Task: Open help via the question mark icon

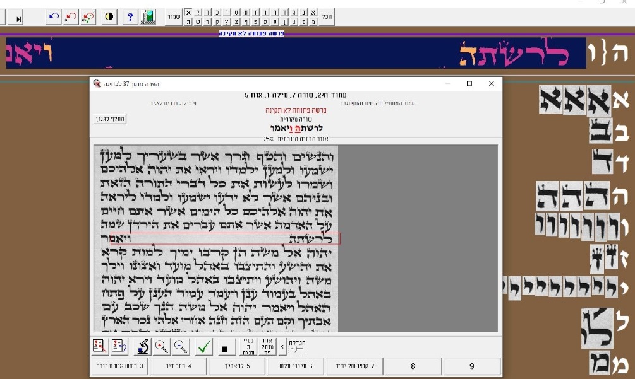Action: point(131,17)
